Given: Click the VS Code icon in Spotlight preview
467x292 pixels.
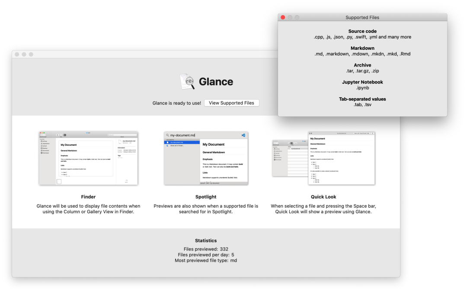Looking at the screenshot, I should tap(243, 135).
